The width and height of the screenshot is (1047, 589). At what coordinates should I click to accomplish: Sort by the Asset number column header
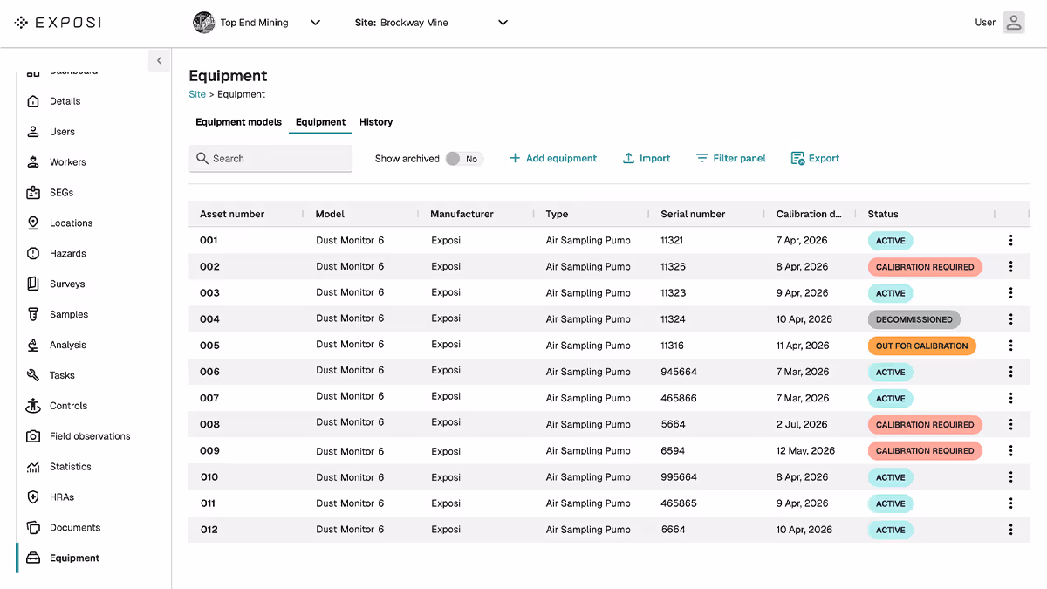tap(232, 214)
